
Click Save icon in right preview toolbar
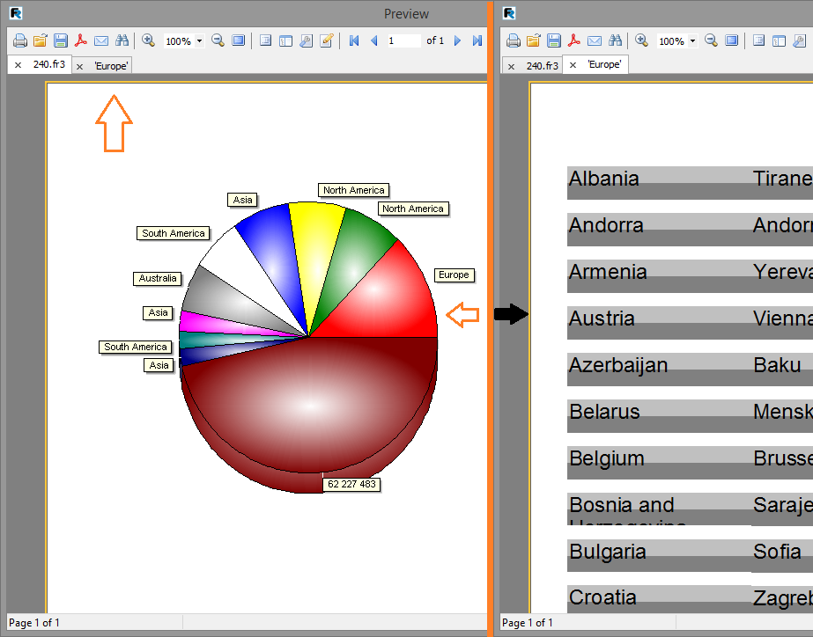554,40
